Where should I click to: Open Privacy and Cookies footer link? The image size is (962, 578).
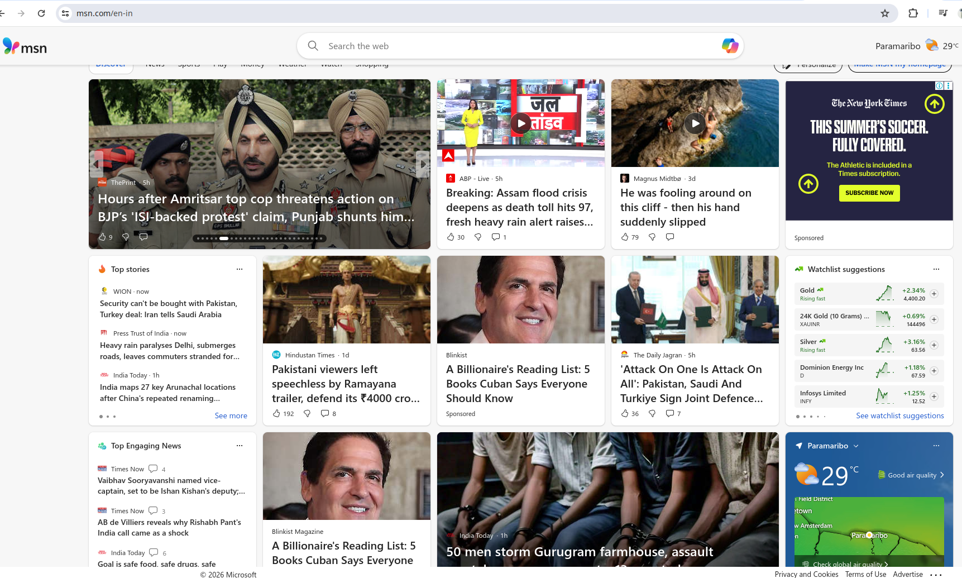click(x=806, y=574)
